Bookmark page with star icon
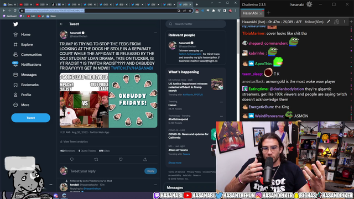354x199 pixels. 190,11
